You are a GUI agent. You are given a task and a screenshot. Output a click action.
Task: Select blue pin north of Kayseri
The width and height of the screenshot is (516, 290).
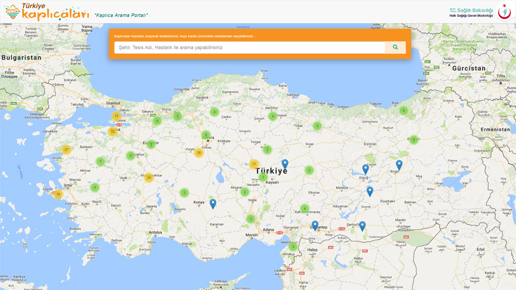click(285, 164)
